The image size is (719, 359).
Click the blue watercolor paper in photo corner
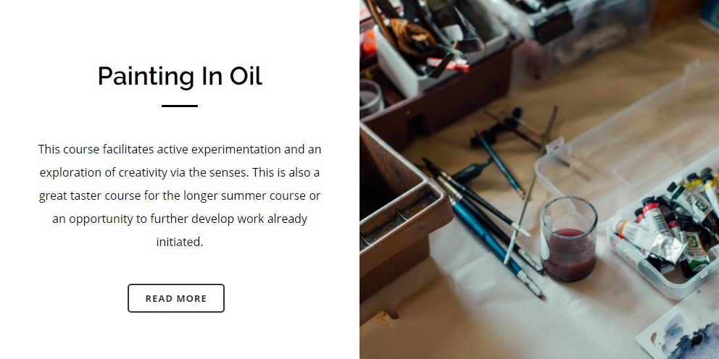pos(681,334)
